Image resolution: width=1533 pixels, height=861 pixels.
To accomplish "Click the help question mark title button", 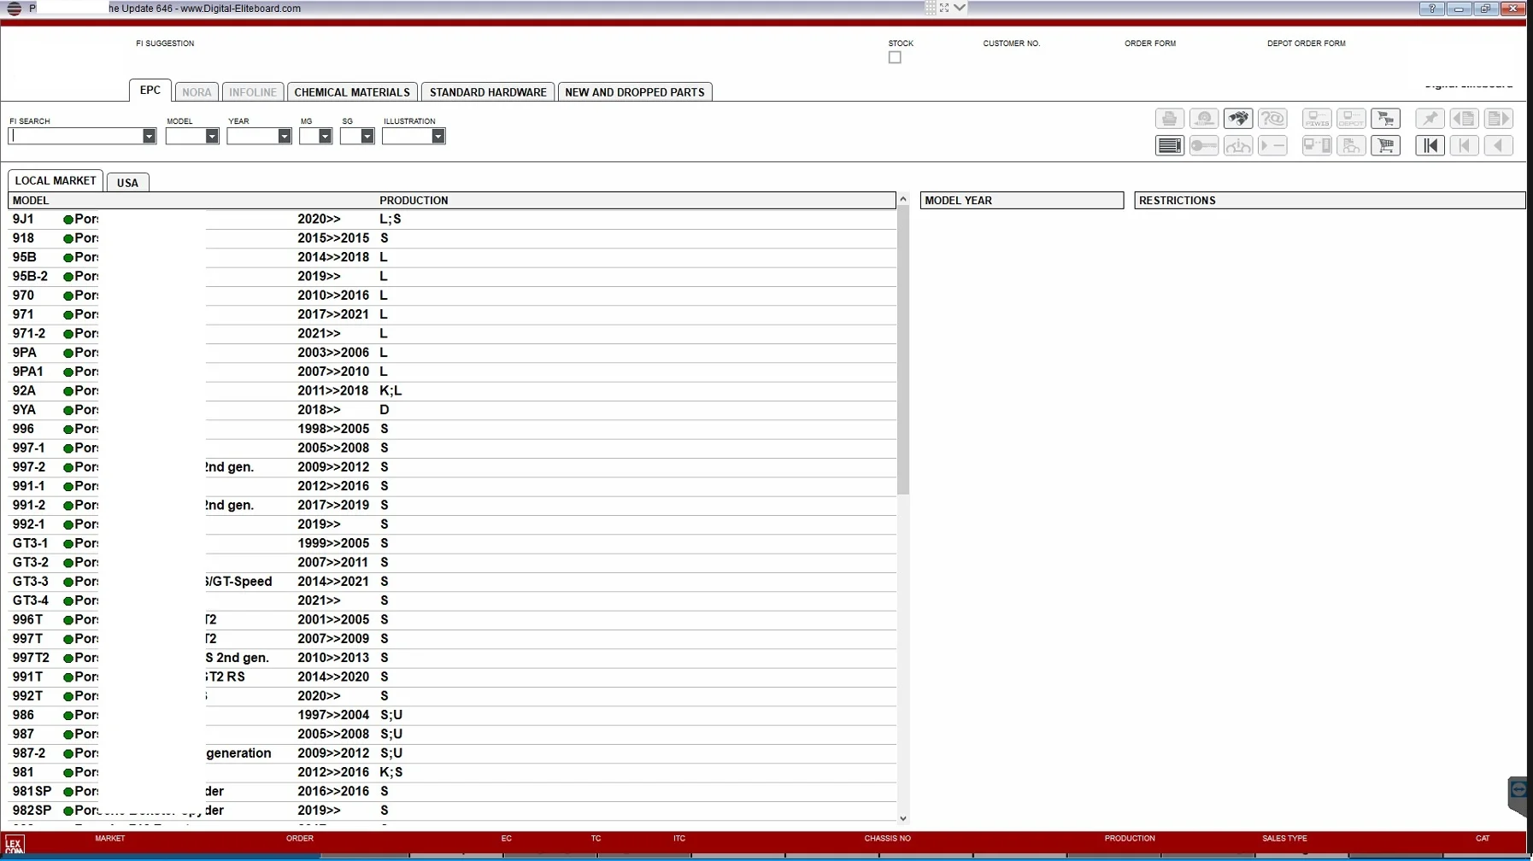I will (1432, 9).
